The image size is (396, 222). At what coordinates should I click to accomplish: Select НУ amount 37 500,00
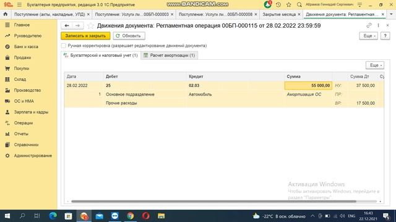pos(363,86)
